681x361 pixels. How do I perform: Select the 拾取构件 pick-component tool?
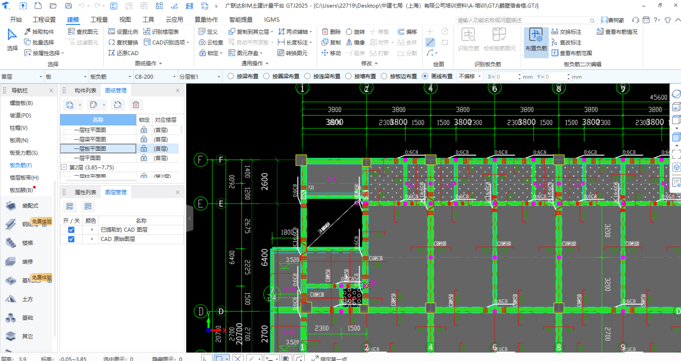click(x=39, y=32)
